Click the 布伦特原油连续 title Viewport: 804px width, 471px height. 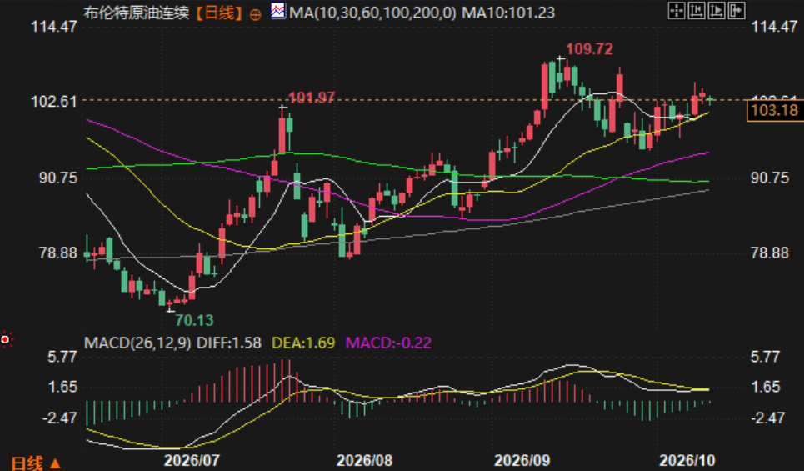[137, 13]
